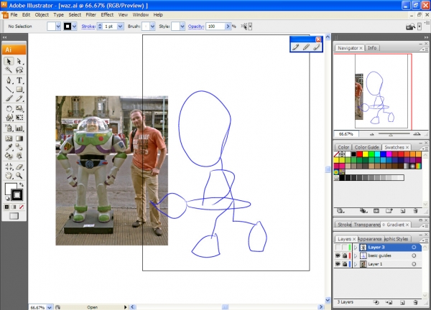Target basic guides layer circle

click(x=414, y=255)
